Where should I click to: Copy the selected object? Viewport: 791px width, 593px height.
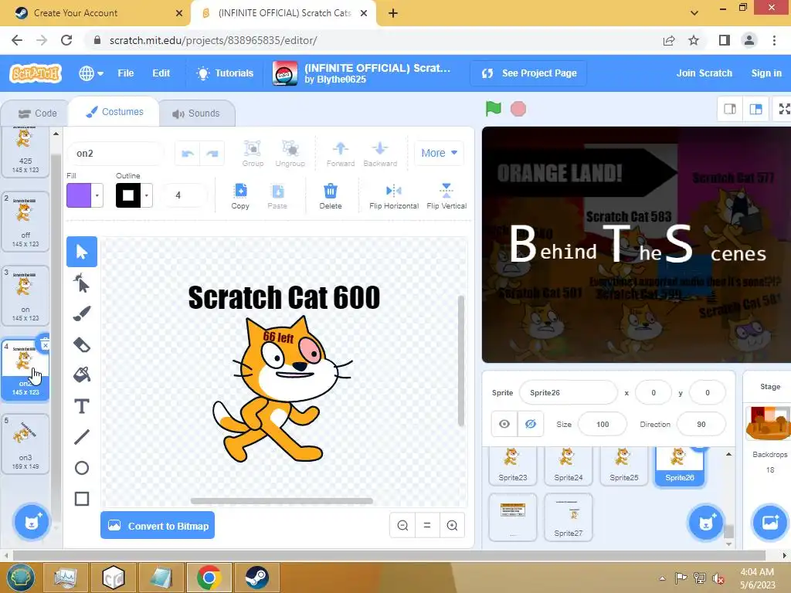point(240,196)
